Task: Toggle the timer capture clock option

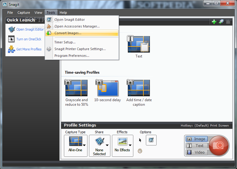Action: [140, 151]
